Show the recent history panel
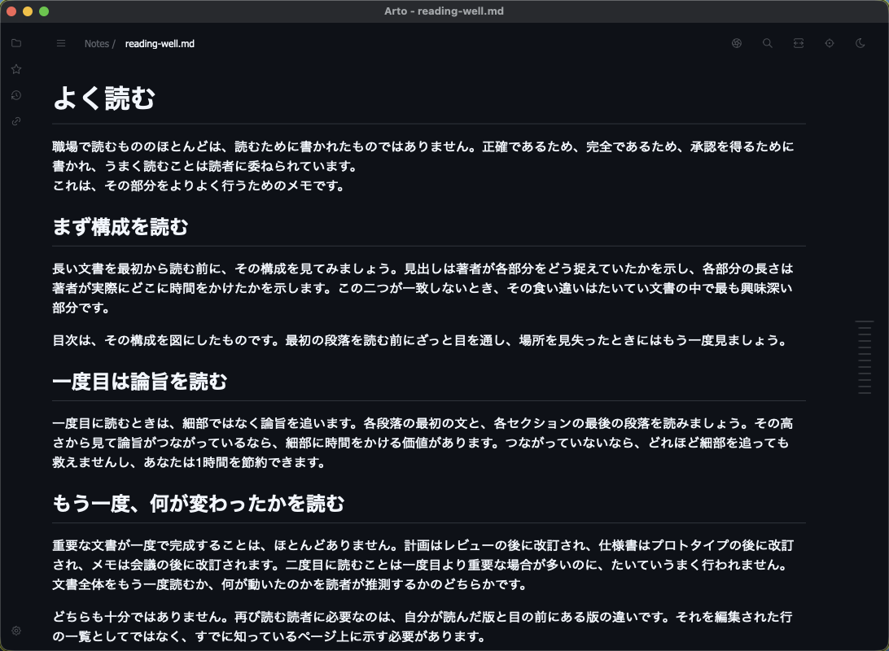Viewport: 889px width, 651px height. pos(16,95)
